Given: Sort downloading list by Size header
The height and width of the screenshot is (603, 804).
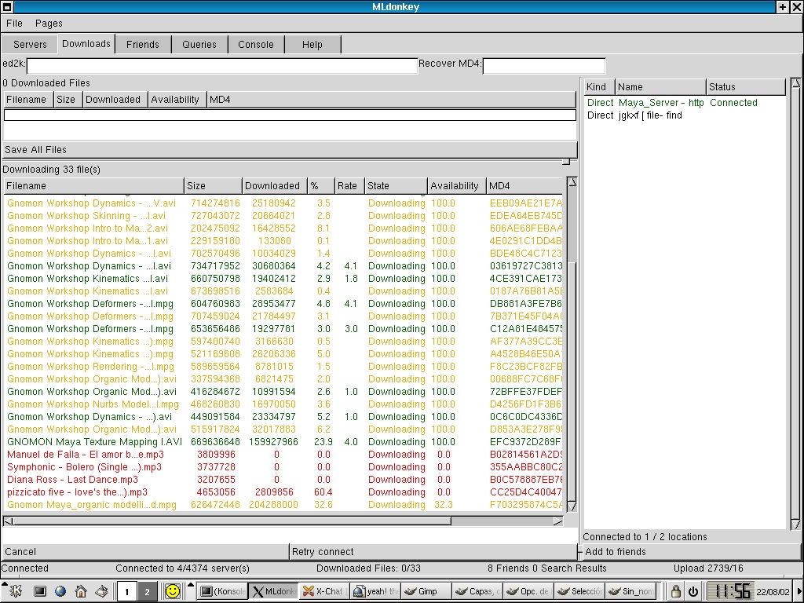Looking at the screenshot, I should pos(213,185).
